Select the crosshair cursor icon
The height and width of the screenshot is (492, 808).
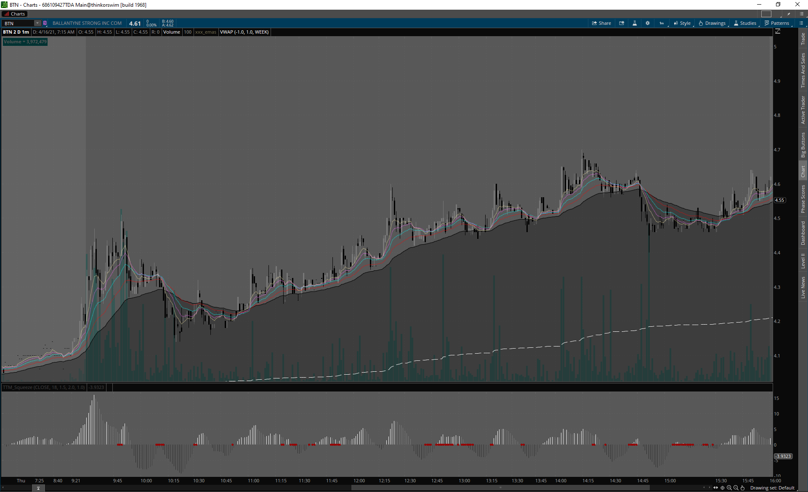click(723, 488)
